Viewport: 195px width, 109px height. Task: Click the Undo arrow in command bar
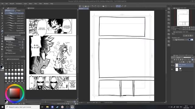coord(93,6)
